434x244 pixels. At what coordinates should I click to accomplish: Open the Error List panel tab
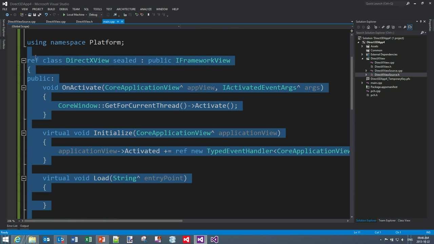coord(12,226)
